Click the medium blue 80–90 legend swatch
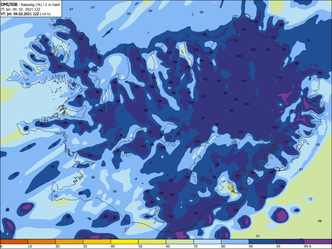This screenshot has width=332, height=249. tap(235, 242)
